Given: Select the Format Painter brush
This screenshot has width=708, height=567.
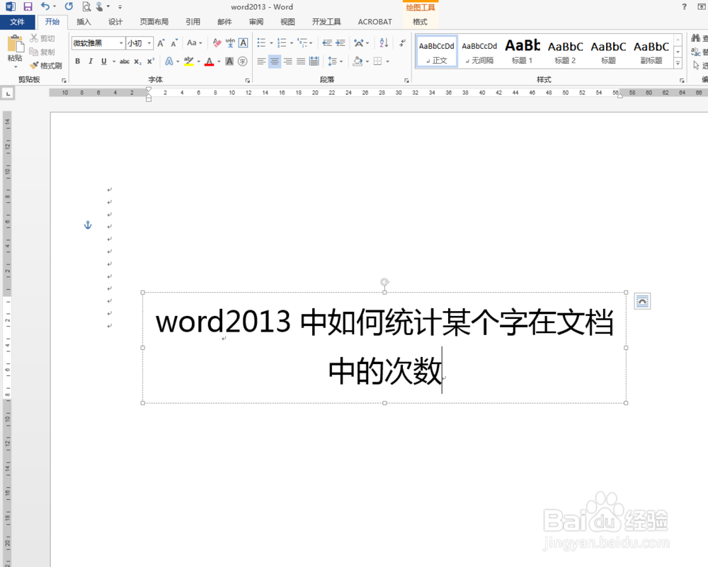Looking at the screenshot, I should click(45, 66).
